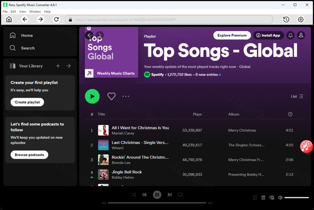Go back with the toolbar back arrow
Image resolution: width=314 pixels, height=210 pixels.
coord(24,19)
